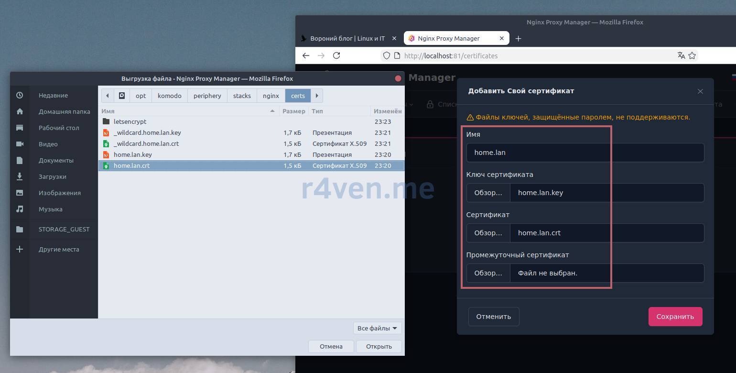736x373 pixels.
Task: Click the translate page icon in address bar
Action: pyautogui.click(x=682, y=55)
